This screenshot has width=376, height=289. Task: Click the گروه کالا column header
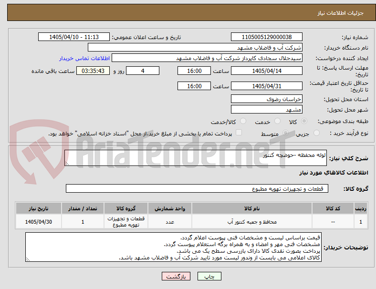click(126, 208)
